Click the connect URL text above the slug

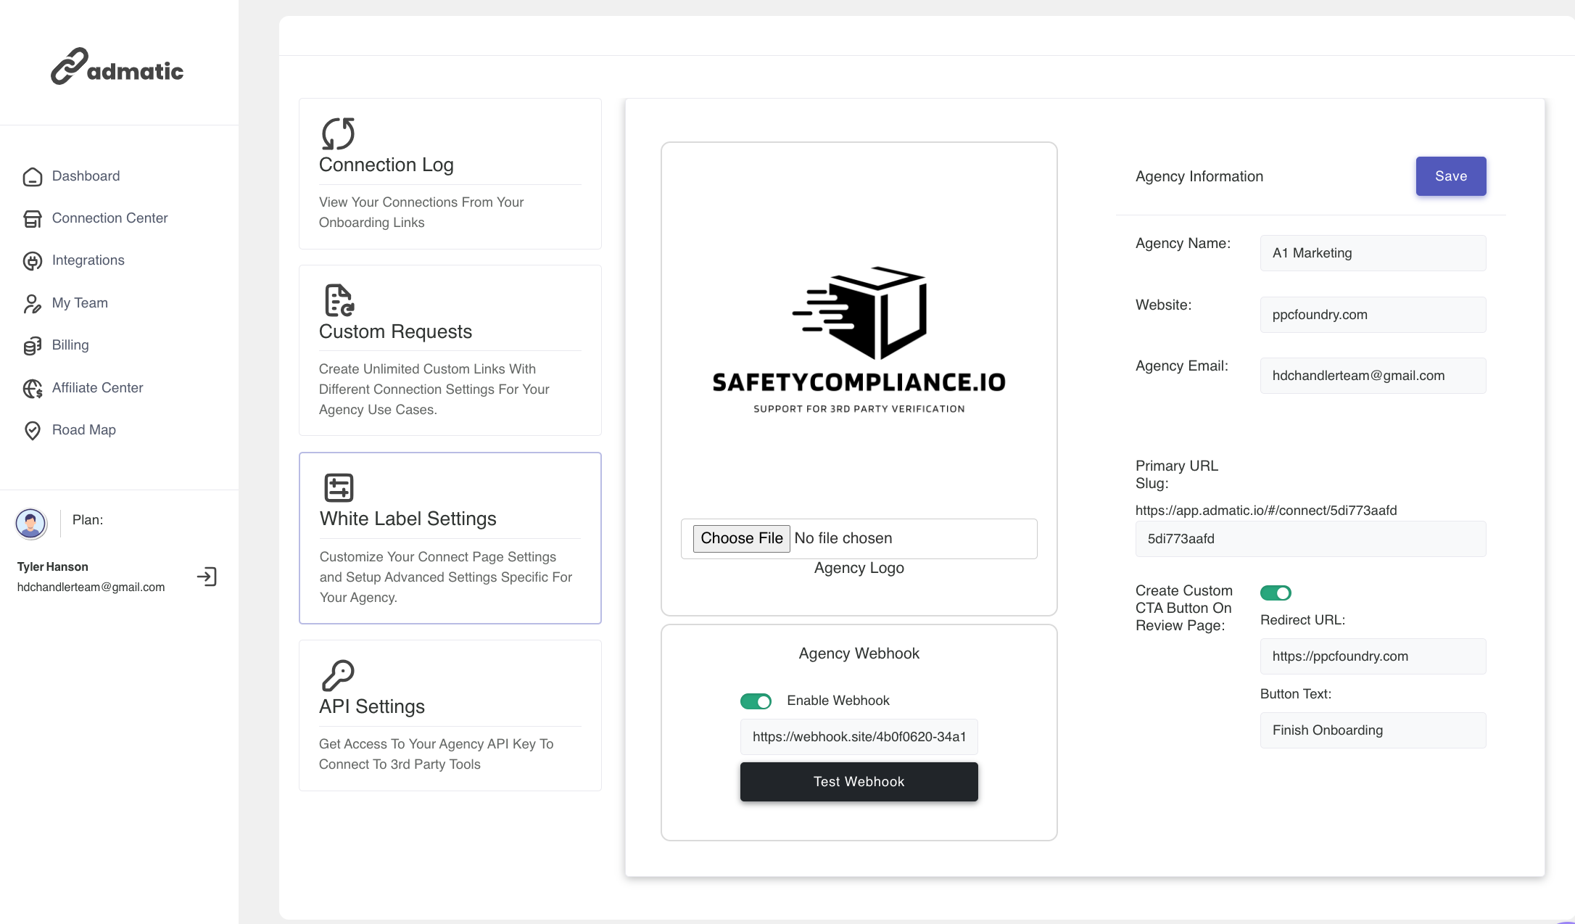(1265, 511)
